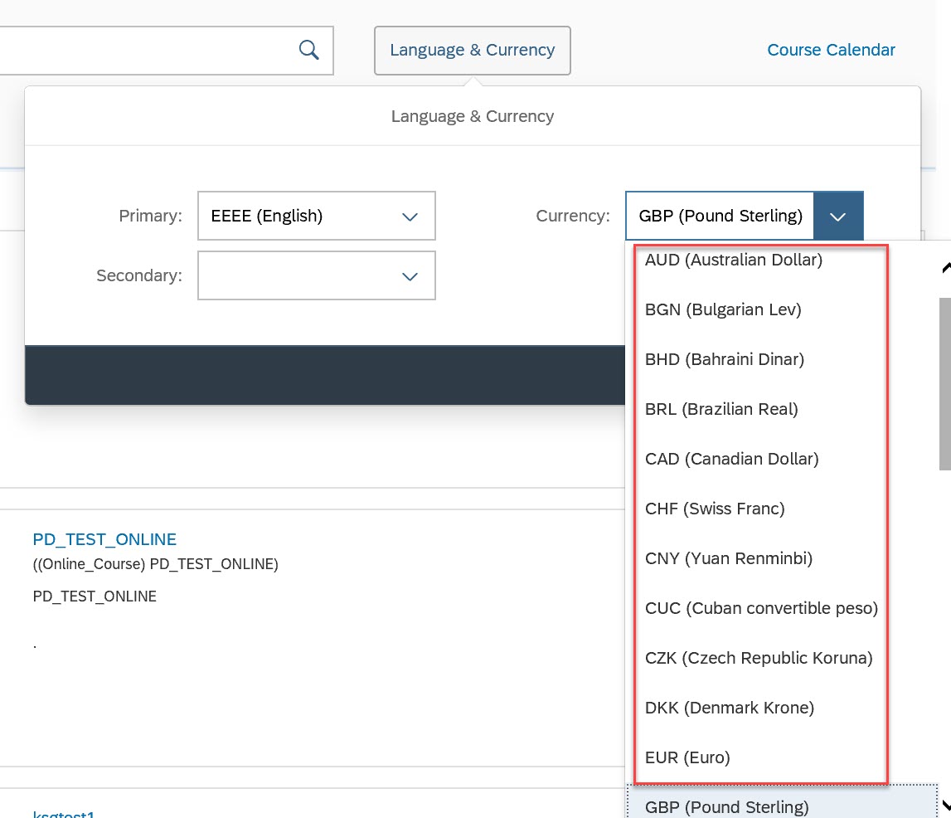Click the currency list scrollbar thumb
The height and width of the screenshot is (818, 951).
pyautogui.click(x=945, y=383)
